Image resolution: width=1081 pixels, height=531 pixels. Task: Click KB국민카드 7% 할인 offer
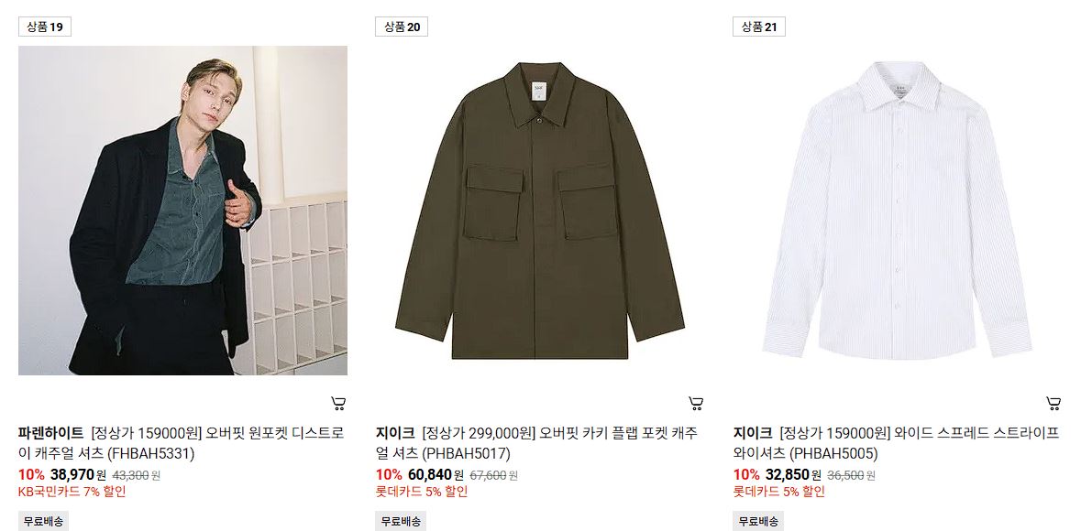(x=72, y=492)
